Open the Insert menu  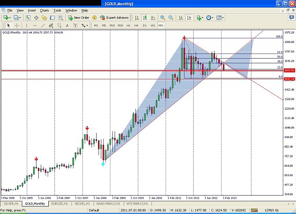coord(32,10)
